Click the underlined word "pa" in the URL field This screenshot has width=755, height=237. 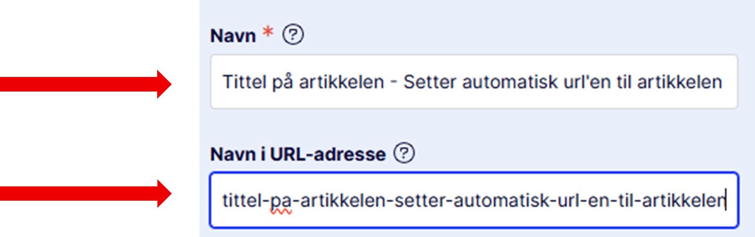click(x=281, y=201)
